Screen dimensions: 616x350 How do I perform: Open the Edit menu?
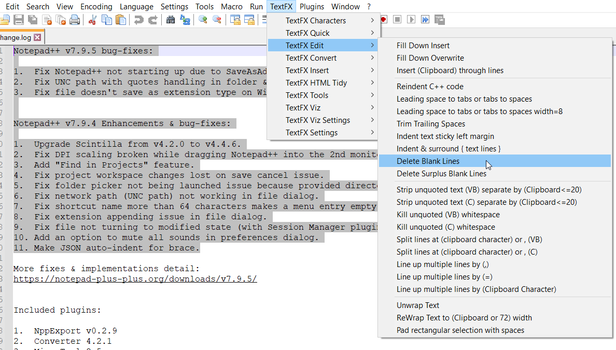point(12,7)
